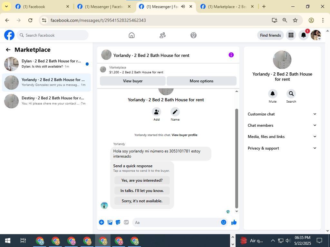Viewport: 330px width, 247px height.
Task: Send quick reply Sorry, it's not available.
Action: click(x=142, y=201)
